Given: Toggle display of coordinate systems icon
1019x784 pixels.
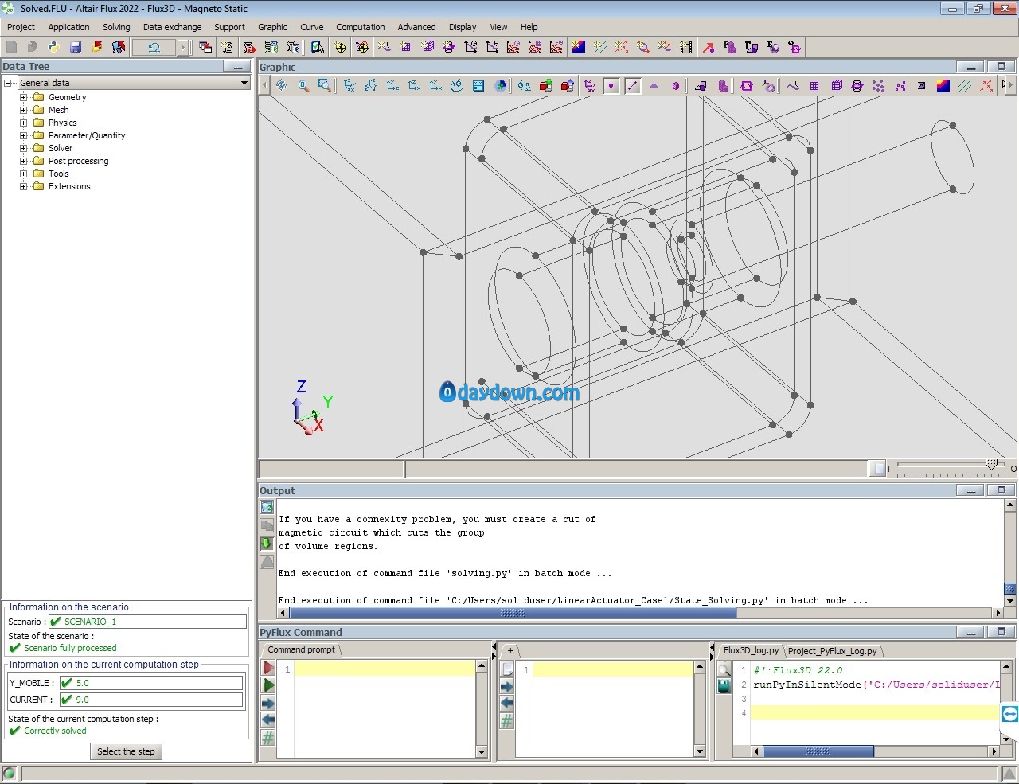Looking at the screenshot, I should [x=590, y=85].
